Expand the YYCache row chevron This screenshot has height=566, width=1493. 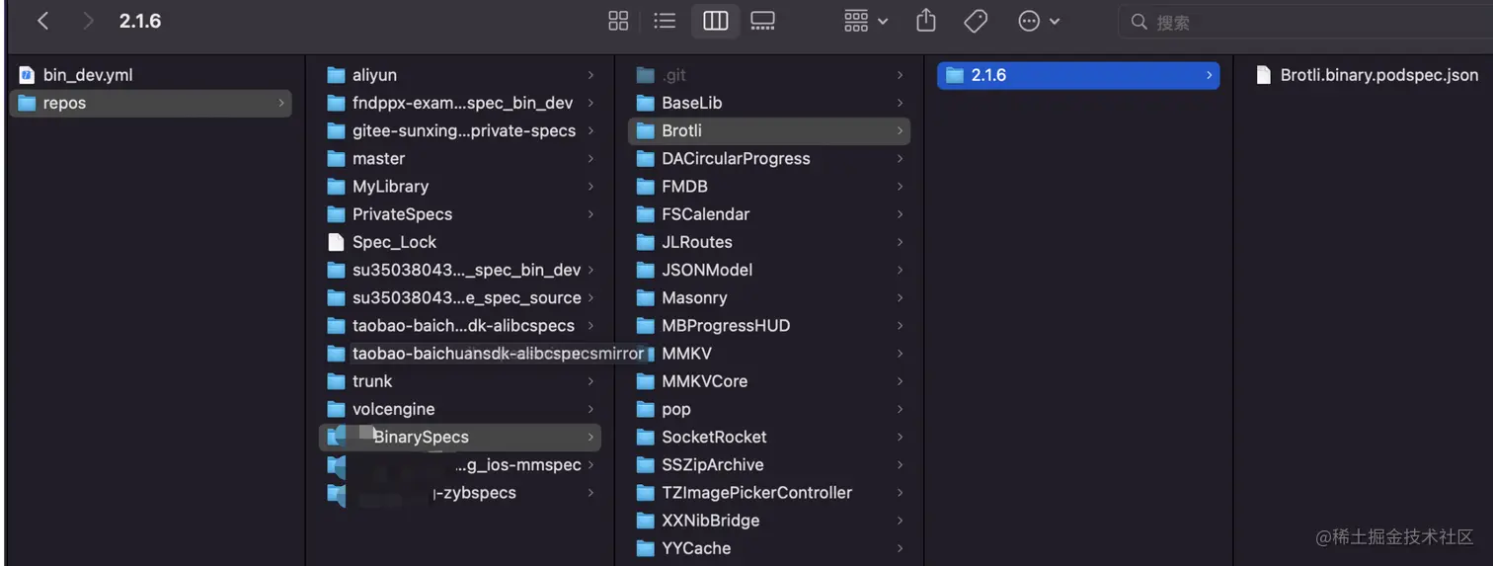(900, 548)
